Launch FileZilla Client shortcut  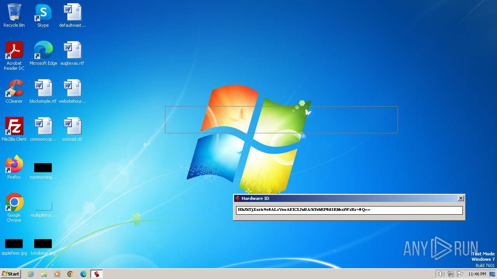[14, 129]
